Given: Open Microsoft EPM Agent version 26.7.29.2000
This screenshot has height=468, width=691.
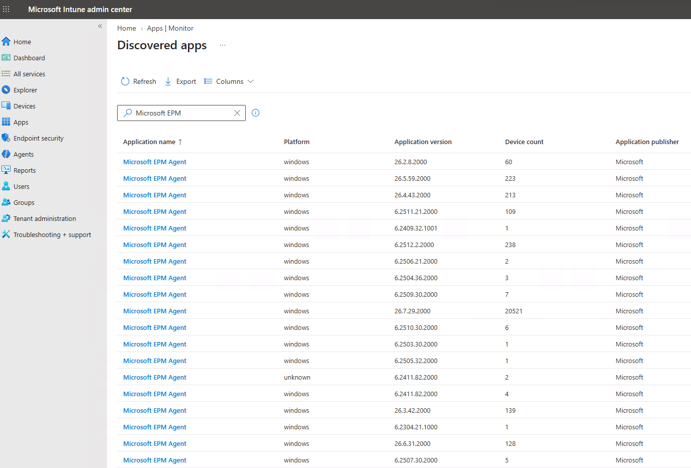Looking at the screenshot, I should click(x=155, y=311).
